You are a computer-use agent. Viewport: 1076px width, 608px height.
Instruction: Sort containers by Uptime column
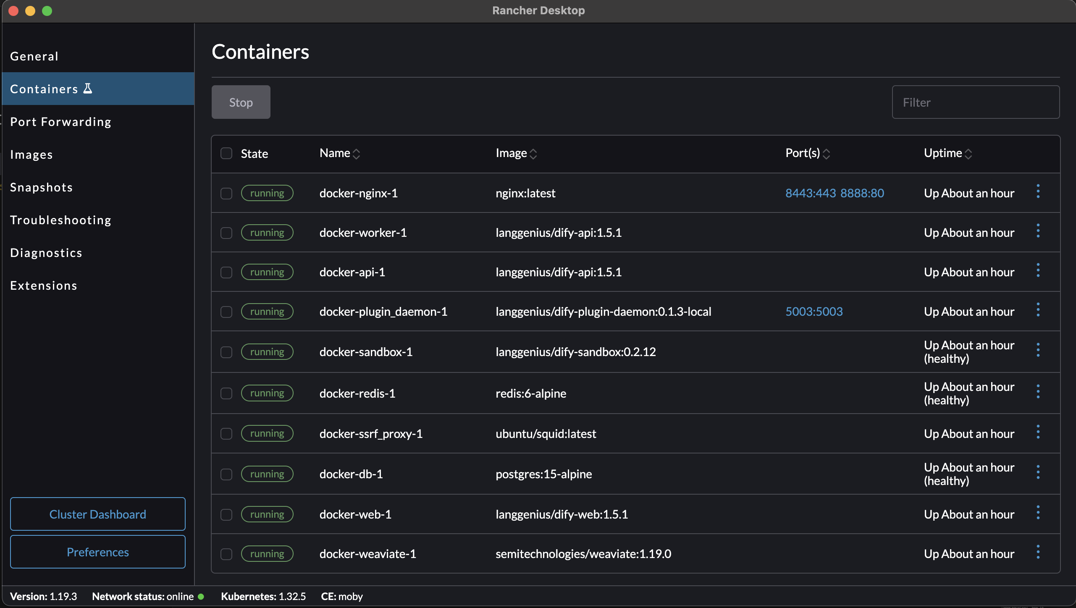coord(968,154)
